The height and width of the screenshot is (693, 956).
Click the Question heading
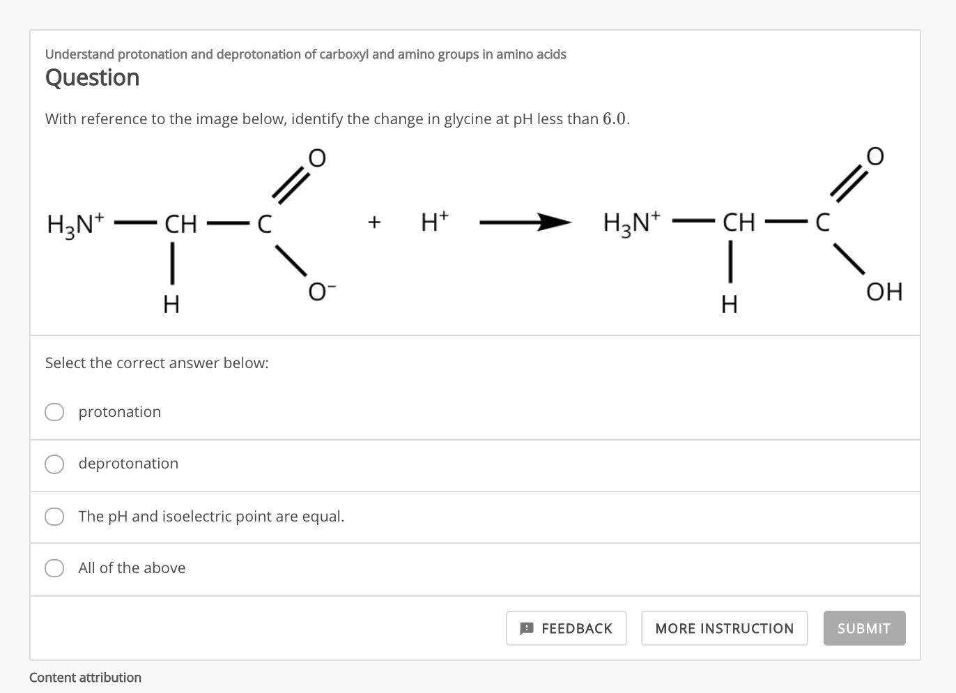(x=92, y=77)
